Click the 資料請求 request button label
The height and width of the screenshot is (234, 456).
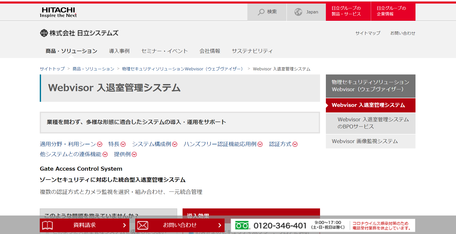tap(85, 225)
